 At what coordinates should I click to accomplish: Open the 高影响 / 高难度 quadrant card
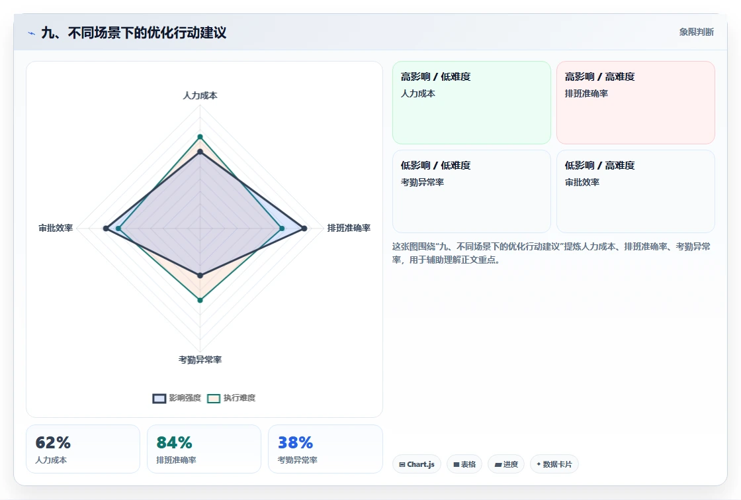(636, 103)
